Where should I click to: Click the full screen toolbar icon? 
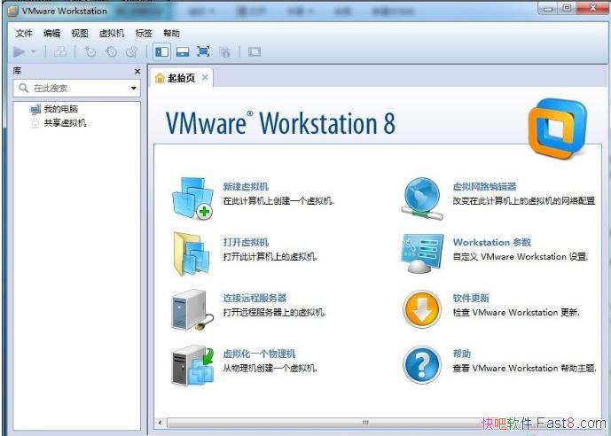(203, 51)
